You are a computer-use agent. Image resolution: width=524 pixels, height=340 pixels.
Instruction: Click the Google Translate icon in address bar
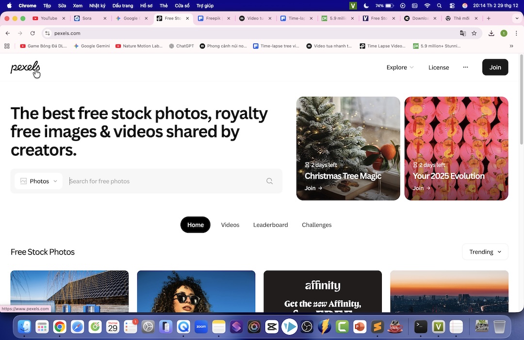(x=463, y=33)
